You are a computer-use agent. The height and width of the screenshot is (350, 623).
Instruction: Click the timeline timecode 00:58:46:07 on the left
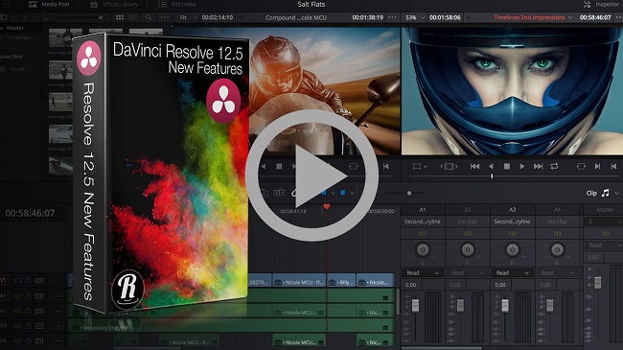(x=31, y=213)
